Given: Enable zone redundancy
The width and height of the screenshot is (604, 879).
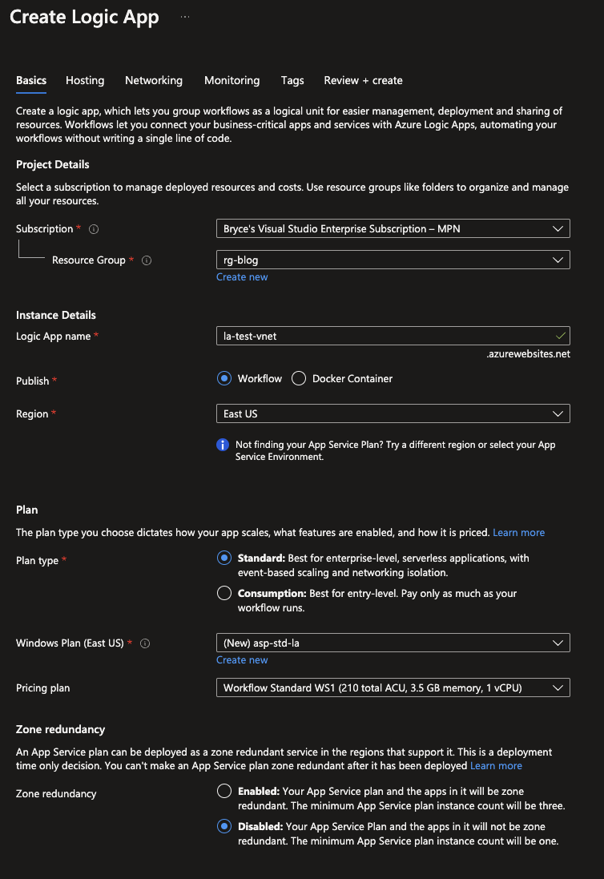Looking at the screenshot, I should [x=224, y=792].
